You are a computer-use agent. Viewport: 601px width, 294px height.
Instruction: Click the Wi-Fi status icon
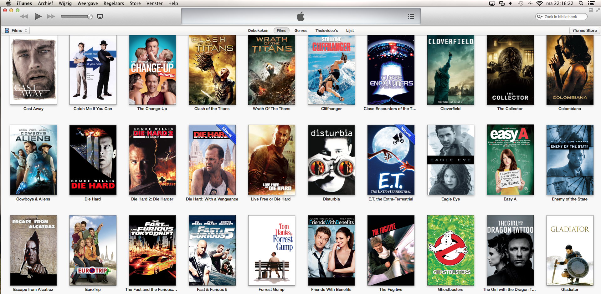539,3
